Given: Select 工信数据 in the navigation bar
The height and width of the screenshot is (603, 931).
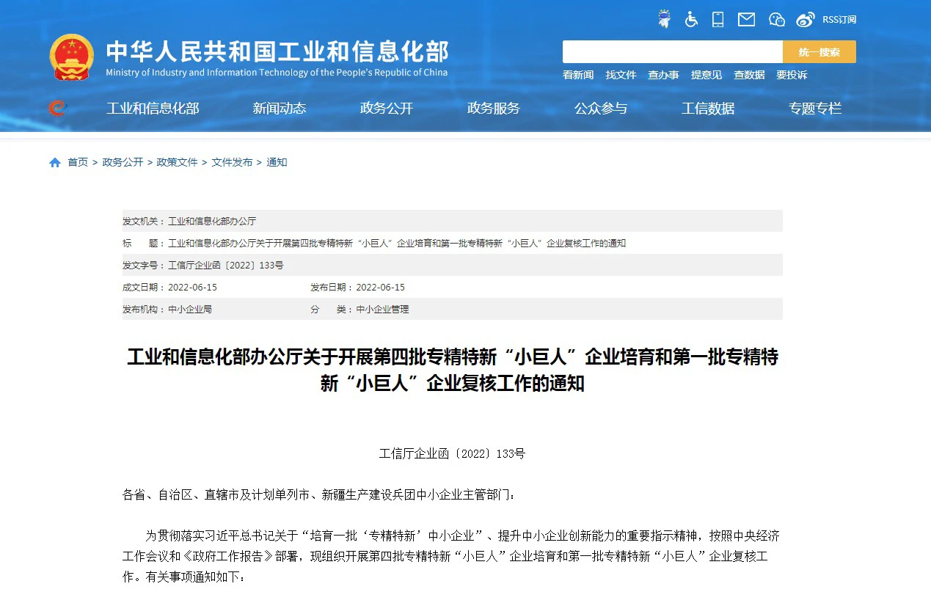Looking at the screenshot, I should pyautogui.click(x=708, y=109).
